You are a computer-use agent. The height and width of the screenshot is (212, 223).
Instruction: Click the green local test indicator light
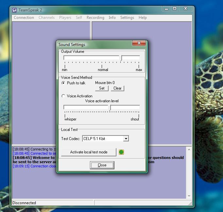coord(121,152)
